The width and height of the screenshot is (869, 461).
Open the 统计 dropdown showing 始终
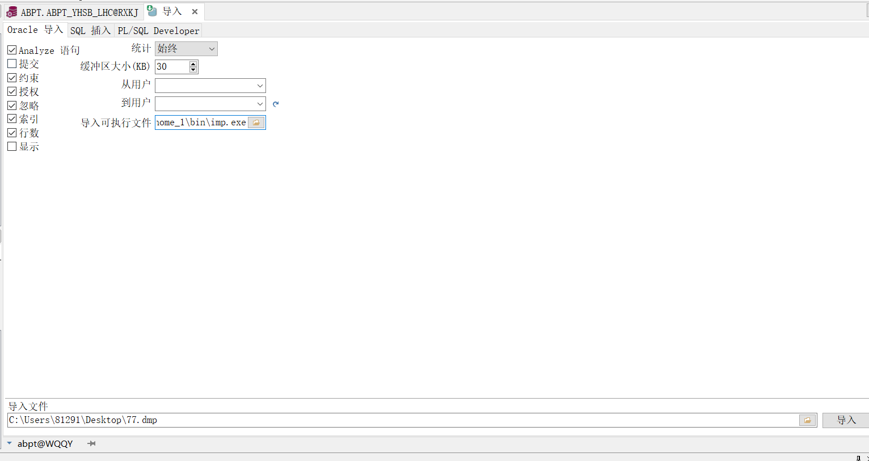pos(211,49)
